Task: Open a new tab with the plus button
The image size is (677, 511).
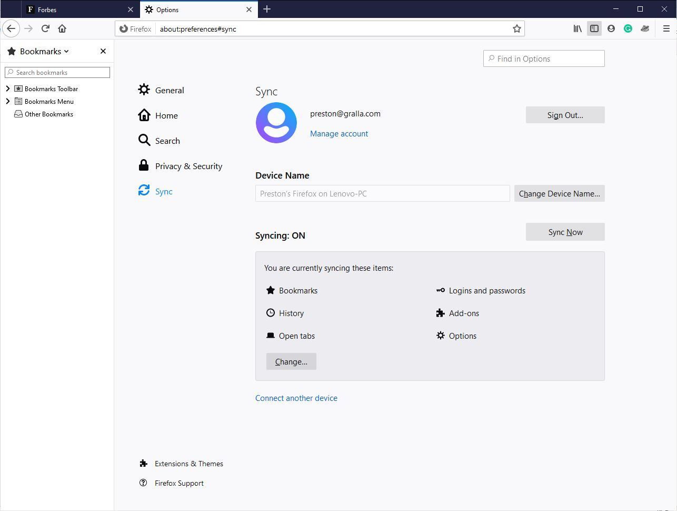Action: click(x=267, y=9)
